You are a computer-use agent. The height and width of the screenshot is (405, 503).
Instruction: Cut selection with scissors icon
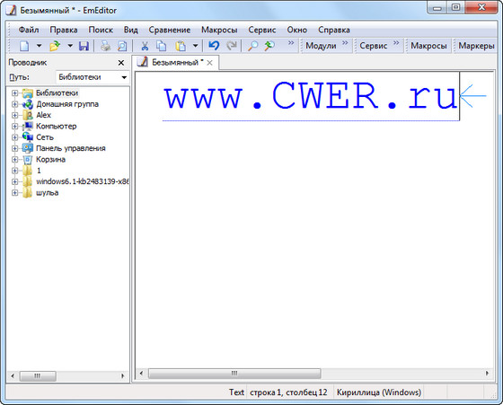145,46
